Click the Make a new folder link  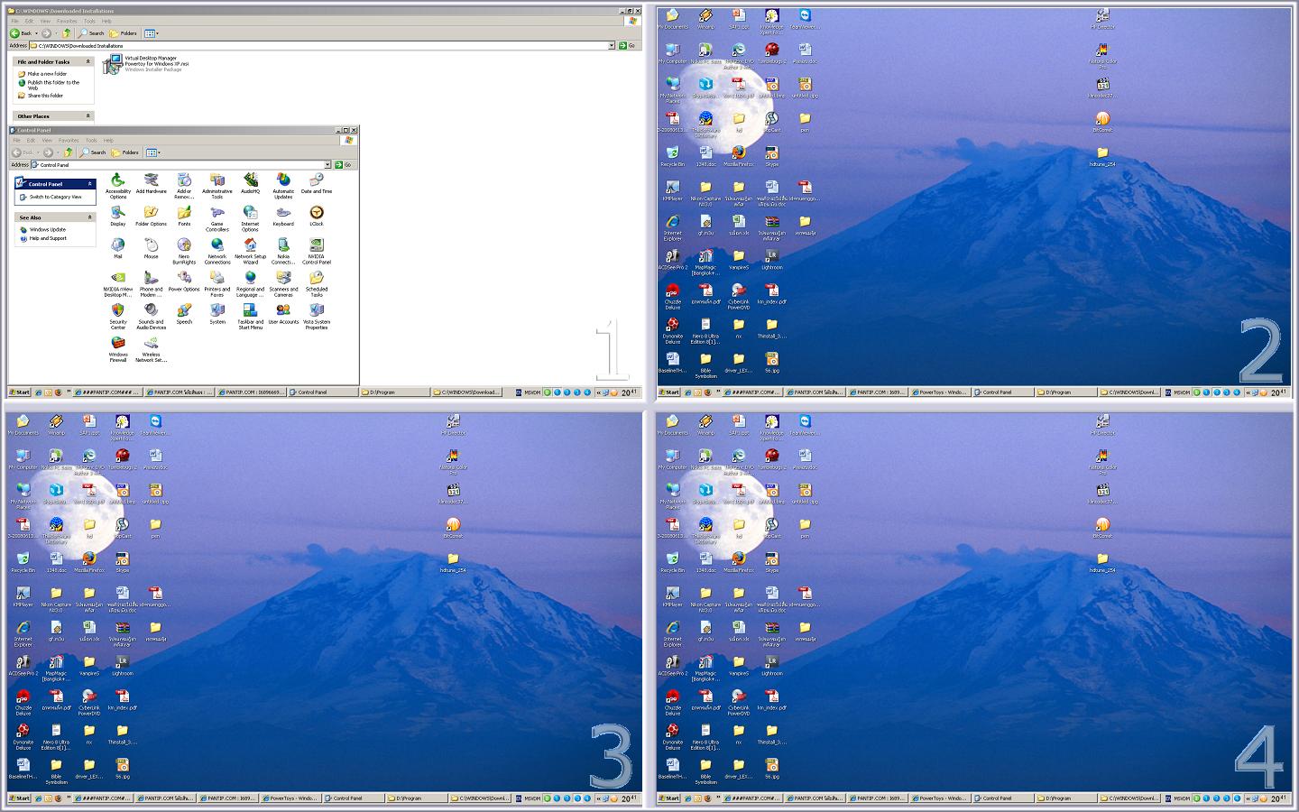tap(47, 74)
